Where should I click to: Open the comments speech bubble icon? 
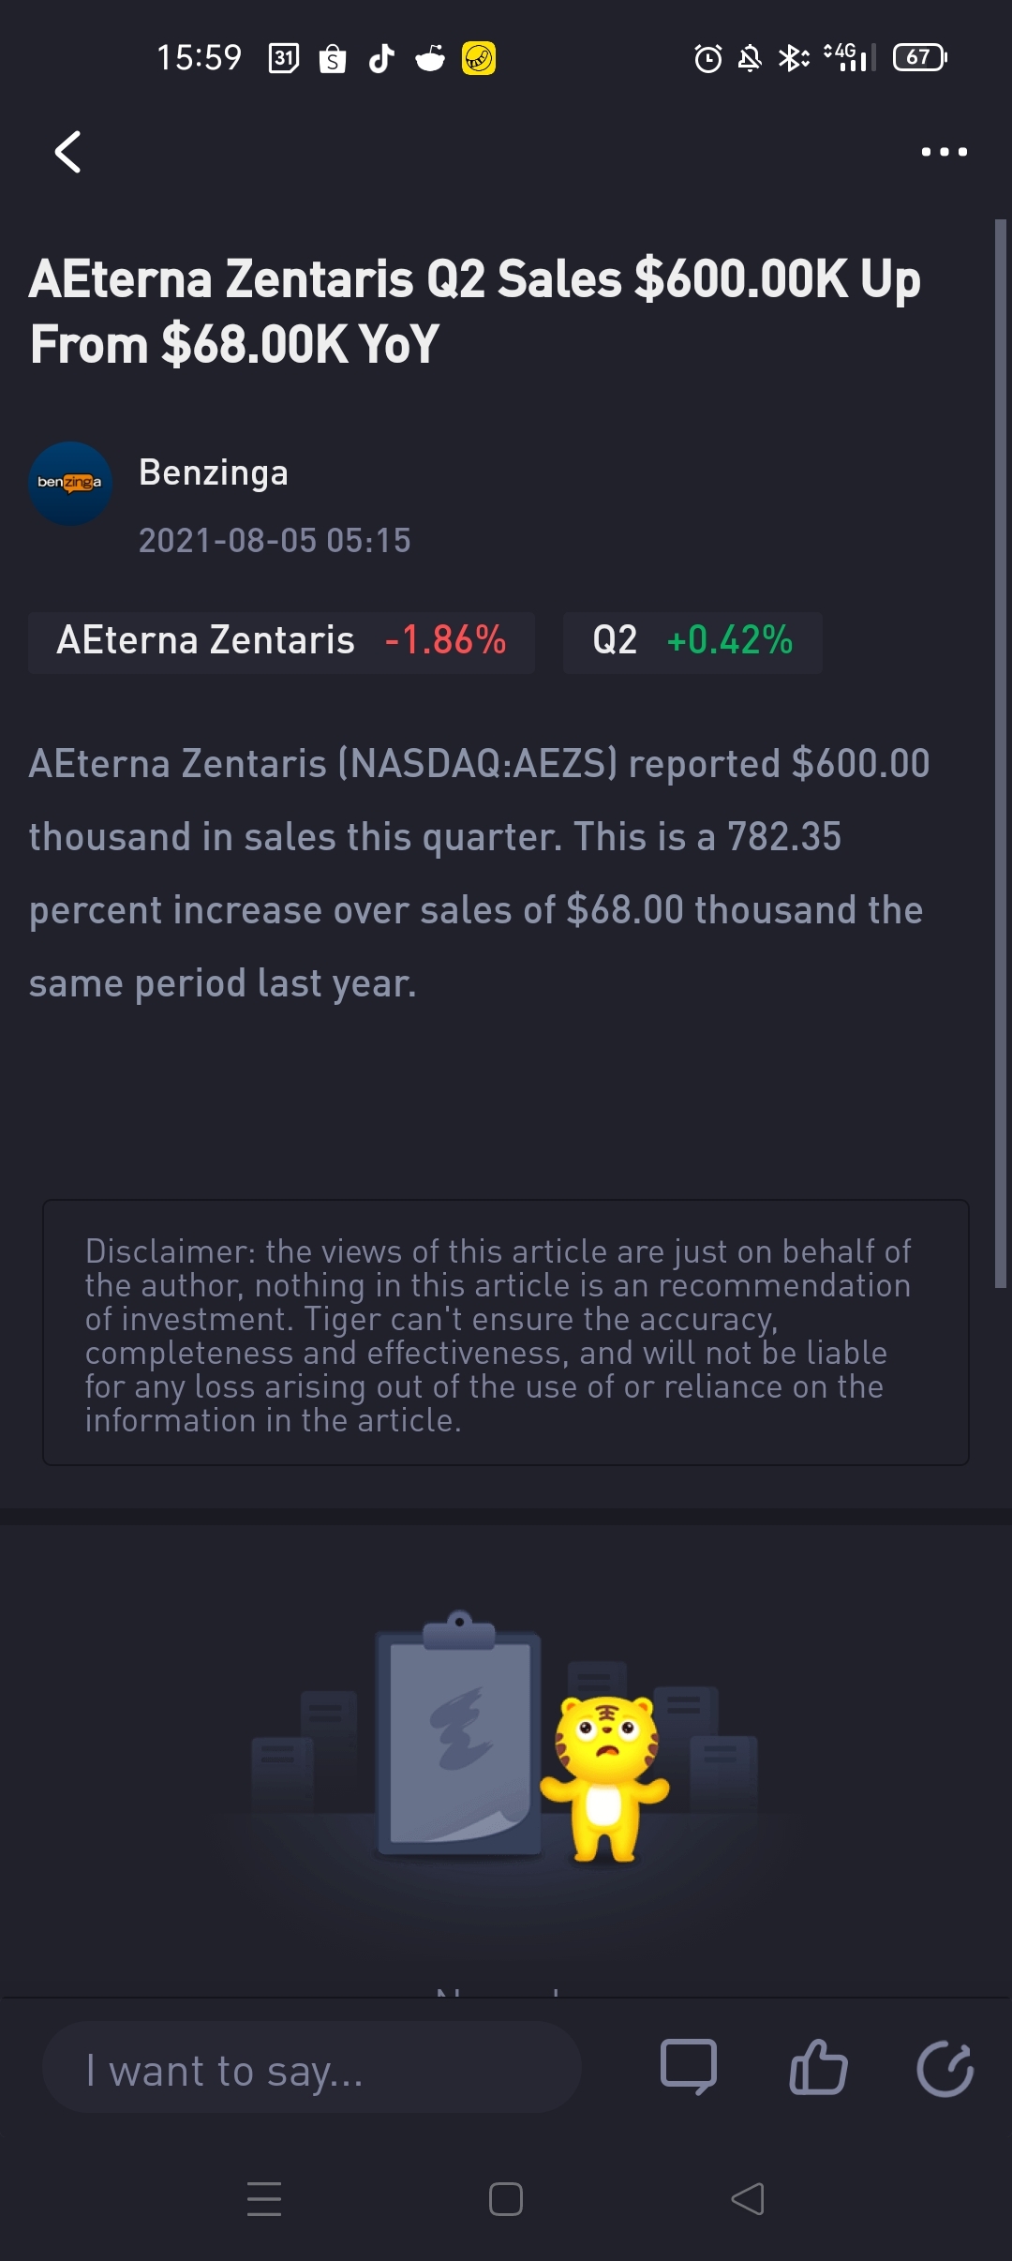point(689,2067)
